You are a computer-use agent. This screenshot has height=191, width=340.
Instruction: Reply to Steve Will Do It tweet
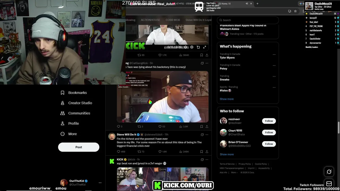121,152
